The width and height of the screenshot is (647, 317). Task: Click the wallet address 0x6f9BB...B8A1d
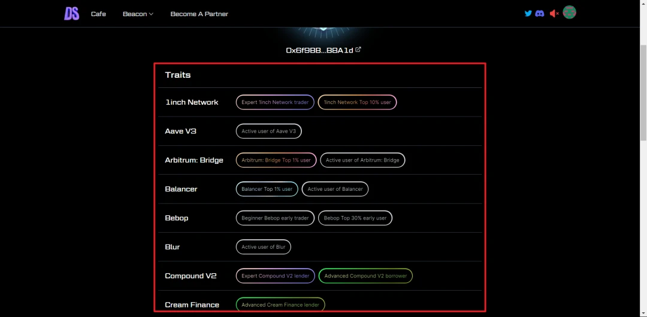point(320,50)
